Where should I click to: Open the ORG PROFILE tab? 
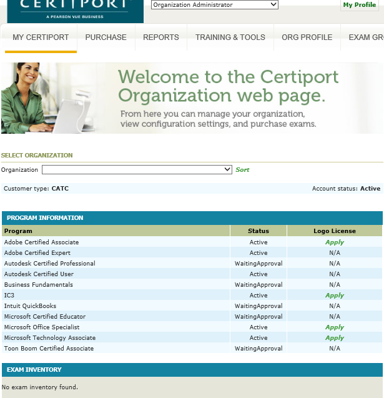307,37
